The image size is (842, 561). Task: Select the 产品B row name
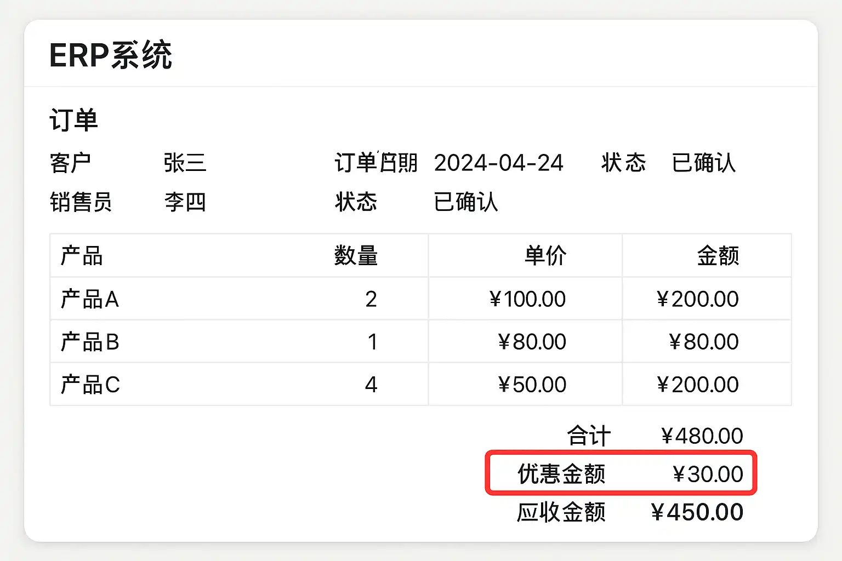[x=90, y=342]
